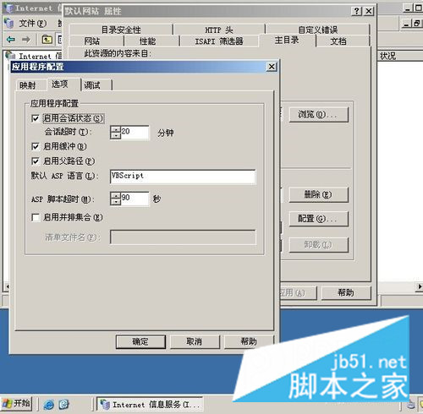The image size is (423, 414).
Task: Click the up-one-level folder icon
Action: point(47,40)
